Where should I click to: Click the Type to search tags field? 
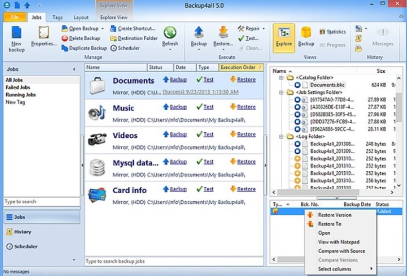coord(42,202)
